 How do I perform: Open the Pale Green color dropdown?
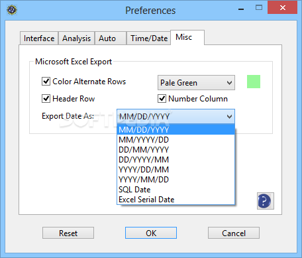[196, 83]
